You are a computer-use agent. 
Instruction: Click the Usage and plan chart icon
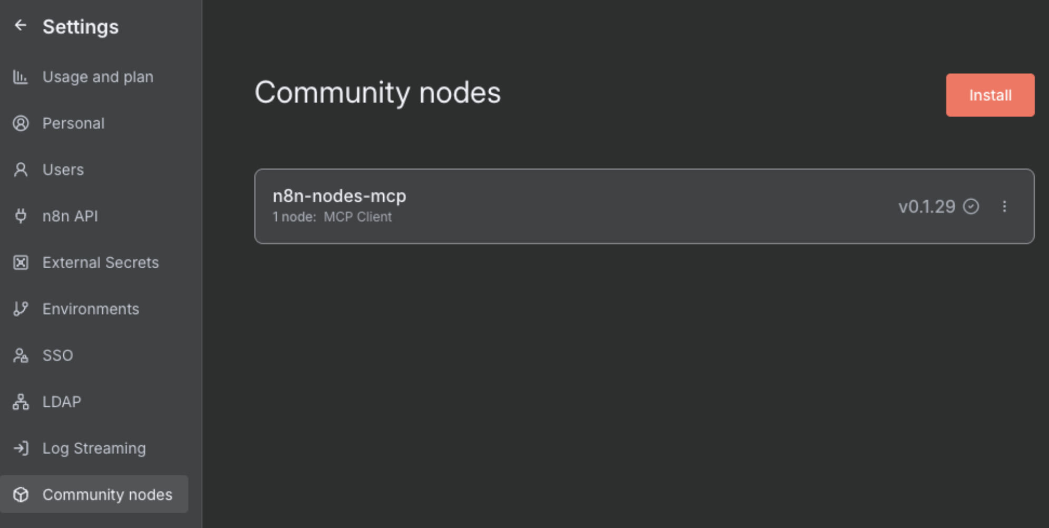click(21, 77)
